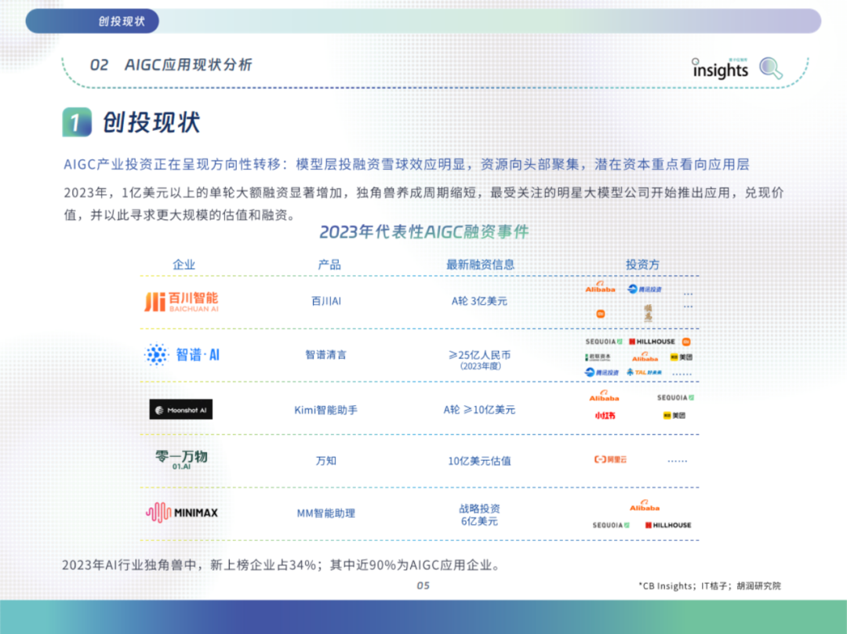Click Xiaomi logo in the 百川AI row

pos(600,313)
